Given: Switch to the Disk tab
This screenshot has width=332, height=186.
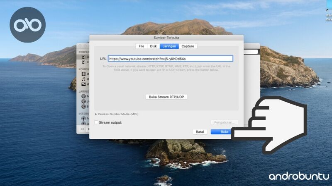Looking at the screenshot, I should click(153, 46).
